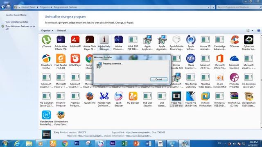
Task: Open Google Chrome from the taskbar
Action: 65,143
